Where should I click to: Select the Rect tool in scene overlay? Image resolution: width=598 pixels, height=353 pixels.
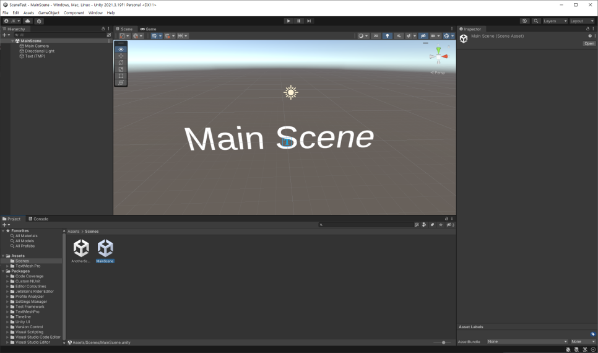tap(121, 76)
